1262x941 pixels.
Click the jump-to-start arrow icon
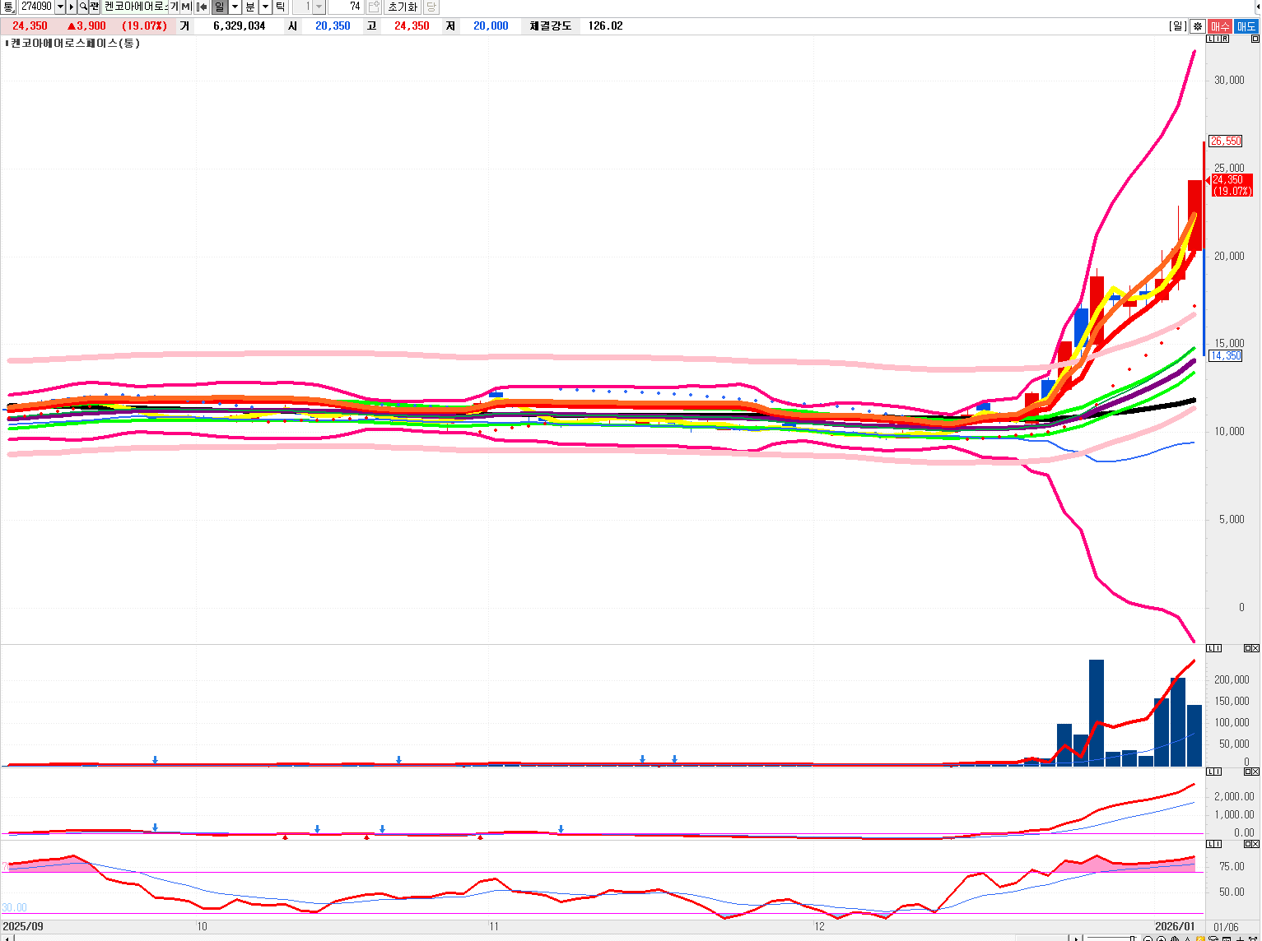click(x=202, y=7)
